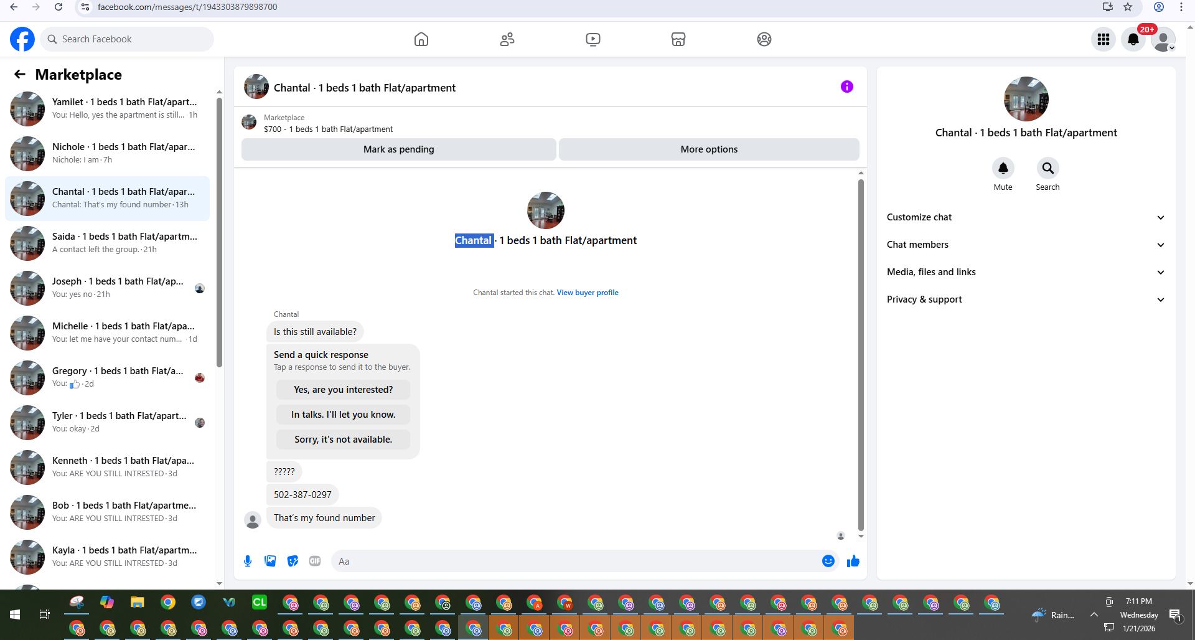The image size is (1195, 640).
Task: Click the chat messages scrollbar
Action: (861, 355)
